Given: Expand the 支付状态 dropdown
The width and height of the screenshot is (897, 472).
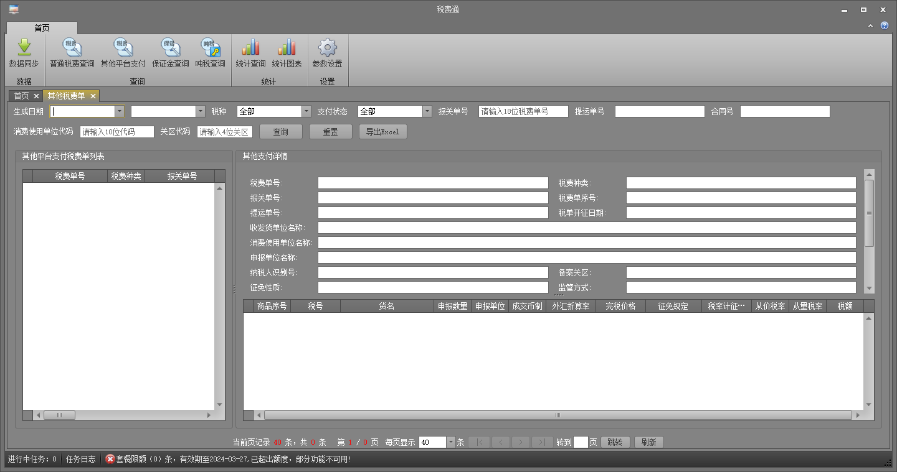Looking at the screenshot, I should [427, 111].
